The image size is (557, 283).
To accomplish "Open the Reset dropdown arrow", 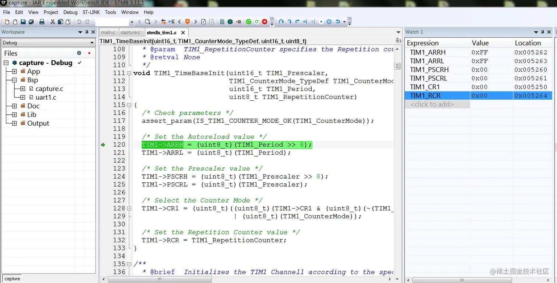I will pos(344,22).
